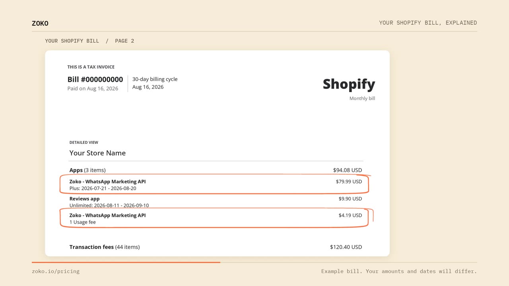509x286 pixels.
Task: Click the "YOUR SHOPIFY BILL" breadcrumb
Action: click(72, 41)
